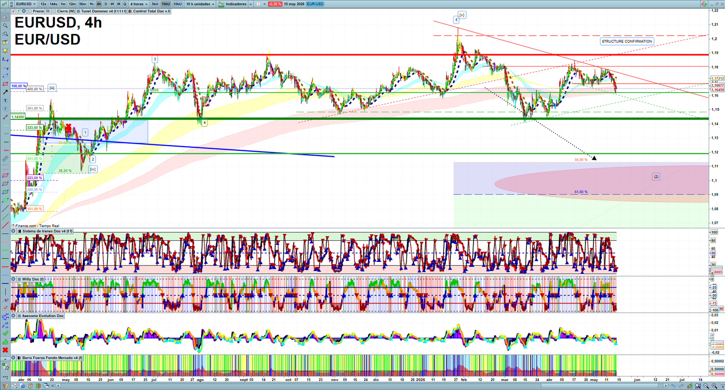Click the zoom-out magnifier in bottom right
This screenshot has height=390, width=725.
coord(706,386)
